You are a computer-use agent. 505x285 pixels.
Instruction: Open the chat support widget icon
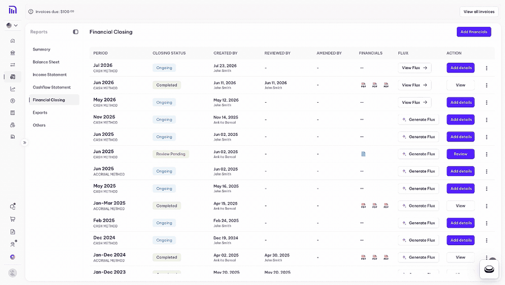coord(489,269)
